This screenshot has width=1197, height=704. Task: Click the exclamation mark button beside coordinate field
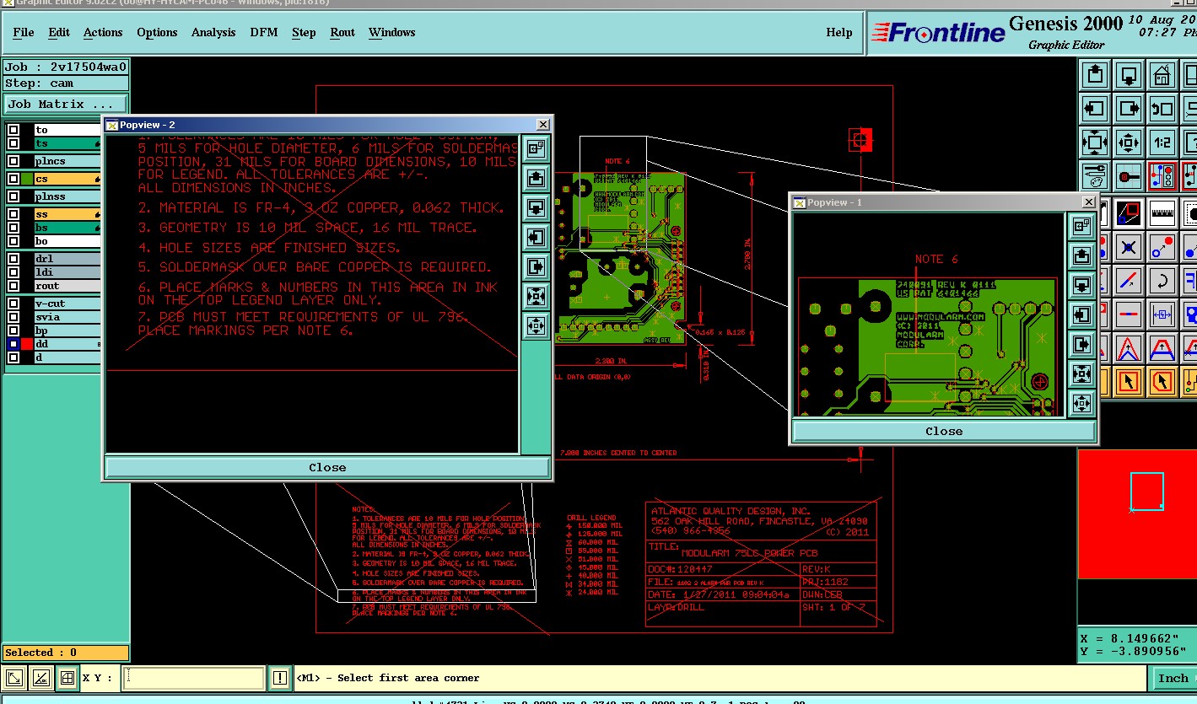point(280,678)
